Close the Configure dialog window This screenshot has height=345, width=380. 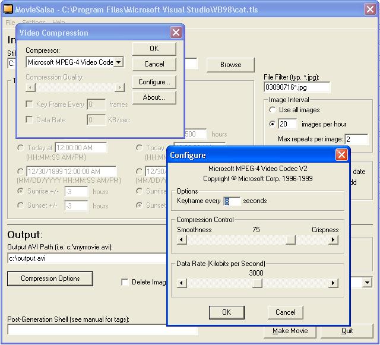point(341,155)
